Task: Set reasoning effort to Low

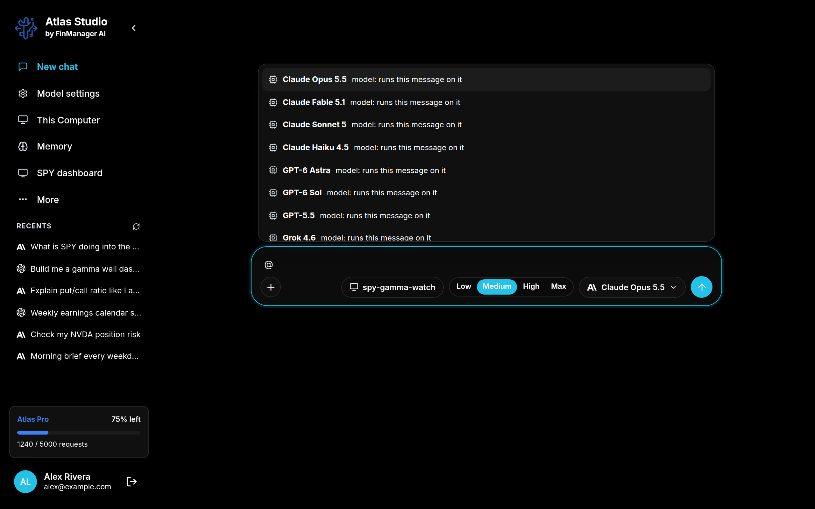Action: 464,287
